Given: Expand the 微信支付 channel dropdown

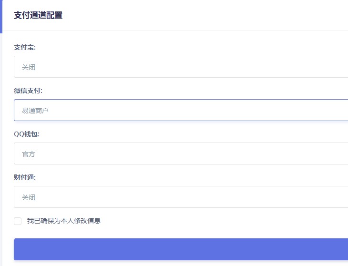Looking at the screenshot, I should pyautogui.click(x=181, y=110).
